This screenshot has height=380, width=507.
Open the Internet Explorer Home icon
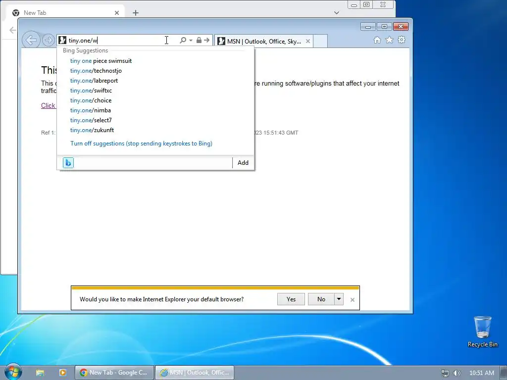[377, 40]
